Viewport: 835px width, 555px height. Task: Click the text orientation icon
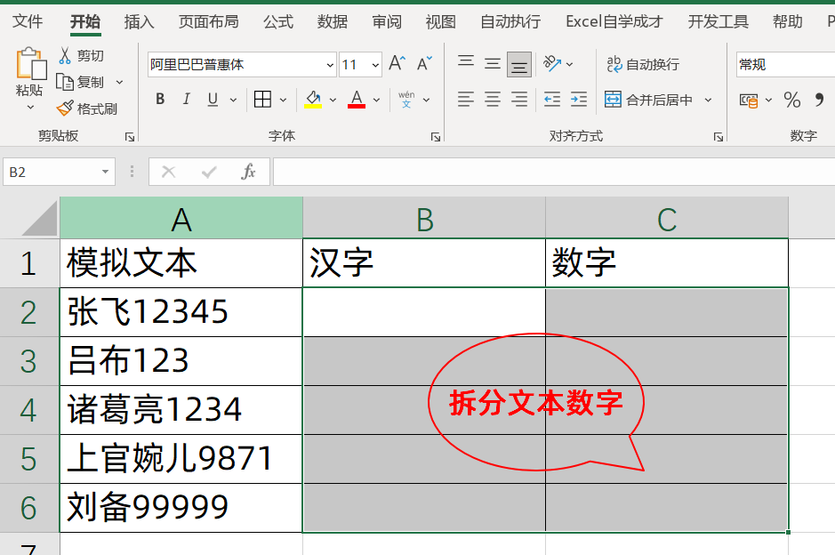tap(552, 64)
